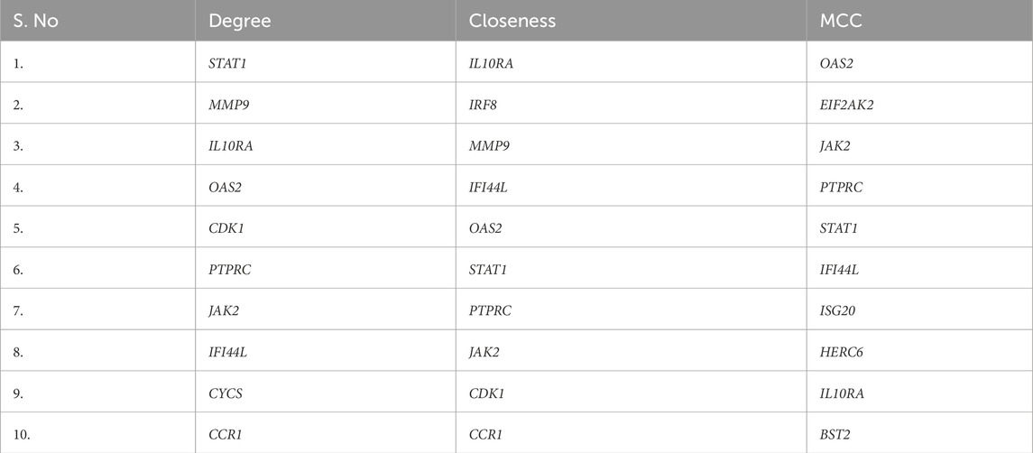Select STAT1 in the Degree column
The width and height of the screenshot is (1033, 453).
tap(226, 62)
